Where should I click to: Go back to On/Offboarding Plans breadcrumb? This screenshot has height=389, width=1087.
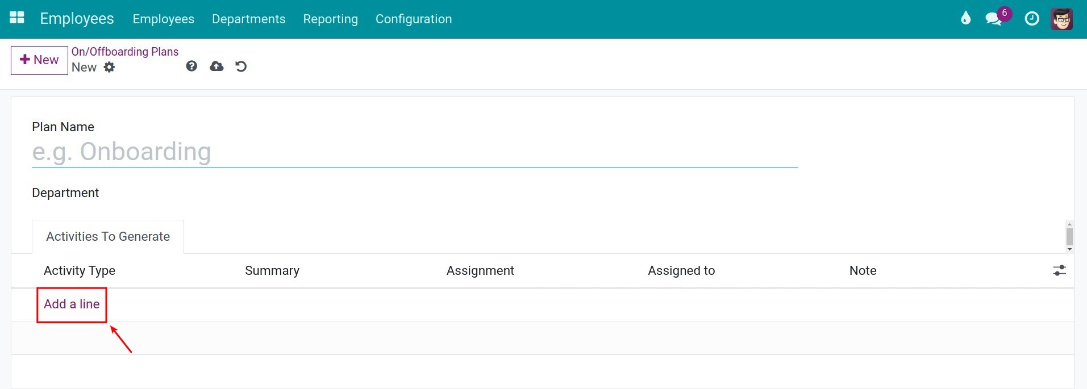pyautogui.click(x=124, y=52)
